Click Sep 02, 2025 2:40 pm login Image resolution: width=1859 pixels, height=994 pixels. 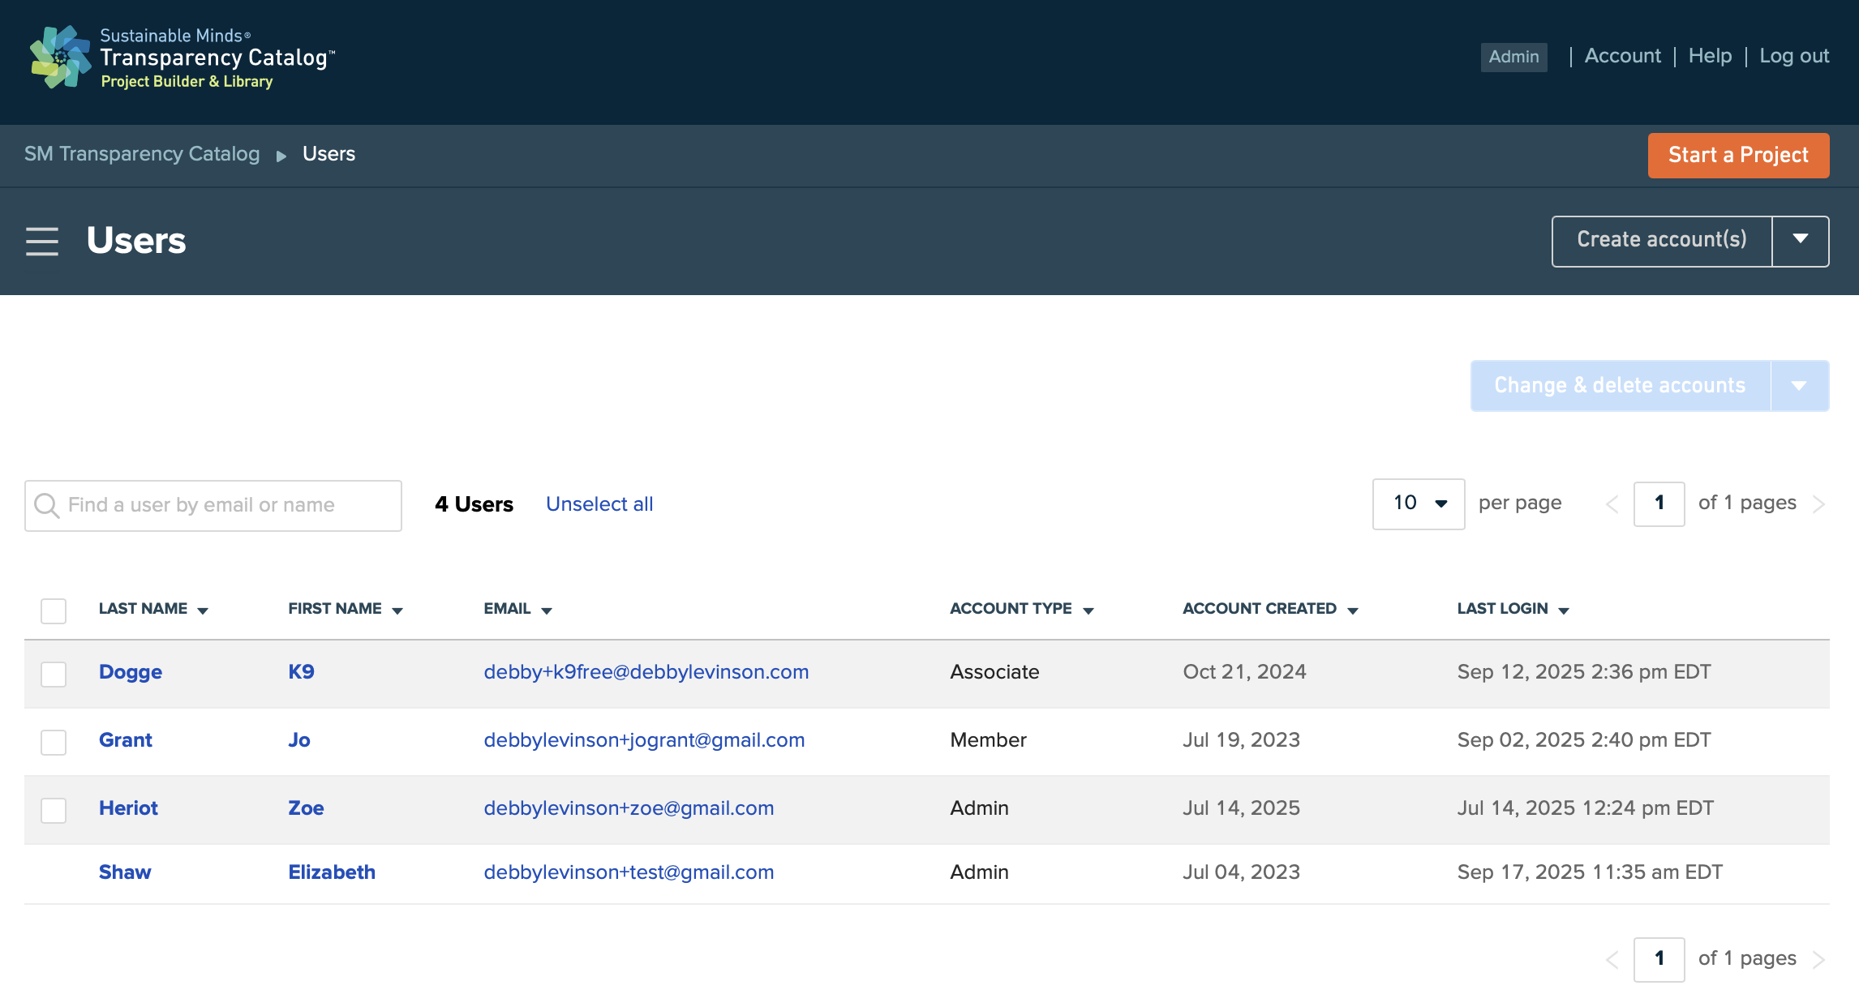pyautogui.click(x=1584, y=740)
